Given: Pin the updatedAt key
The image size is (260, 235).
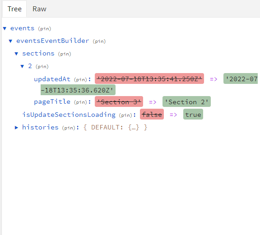Looking at the screenshot, I should (x=80, y=79).
